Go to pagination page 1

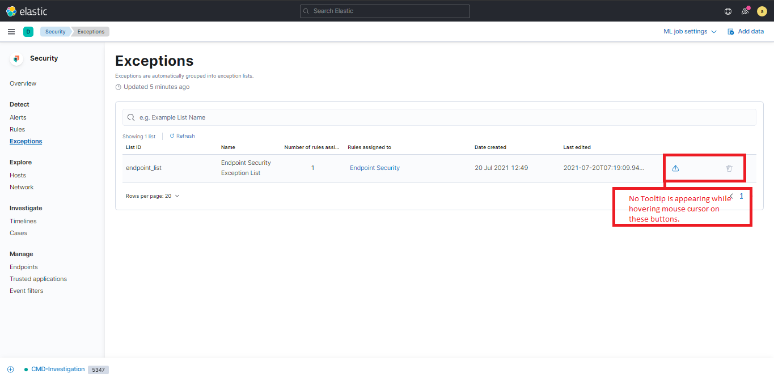pos(741,196)
